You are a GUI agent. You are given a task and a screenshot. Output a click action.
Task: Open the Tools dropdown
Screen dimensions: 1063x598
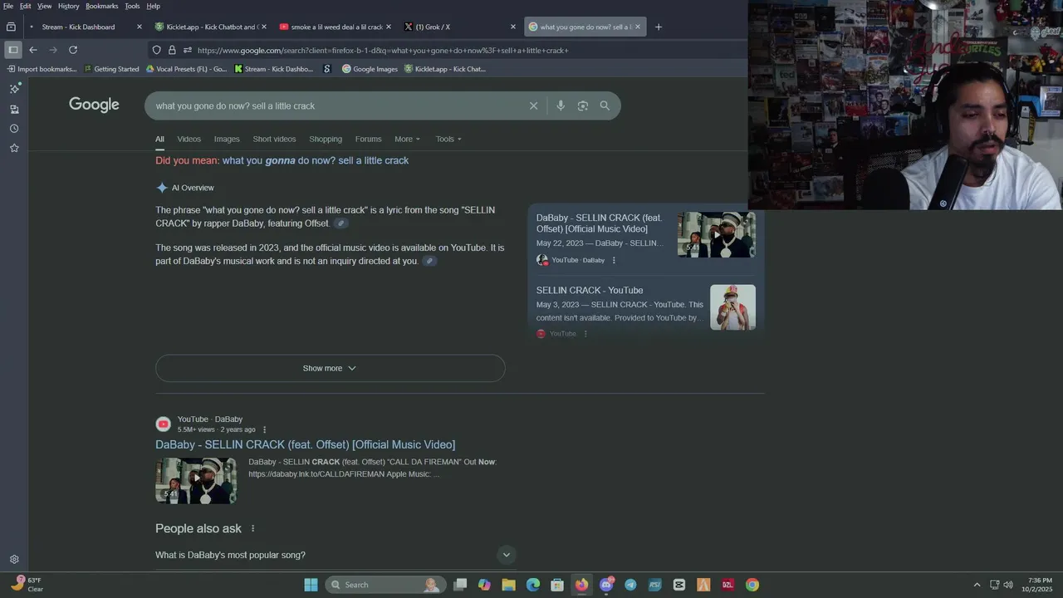[x=448, y=139]
